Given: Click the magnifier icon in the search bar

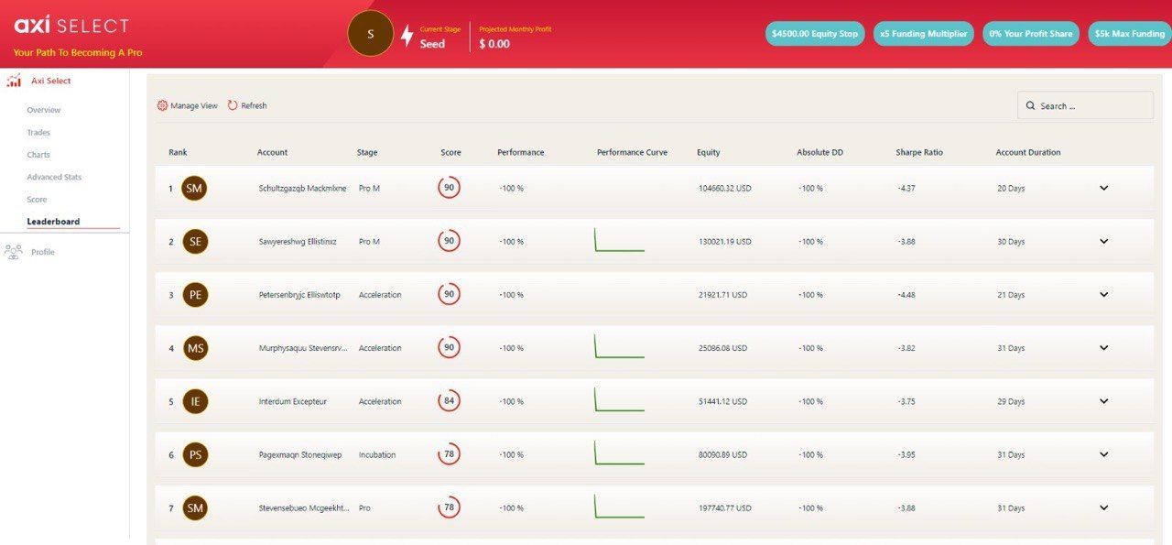Looking at the screenshot, I should tap(1031, 105).
